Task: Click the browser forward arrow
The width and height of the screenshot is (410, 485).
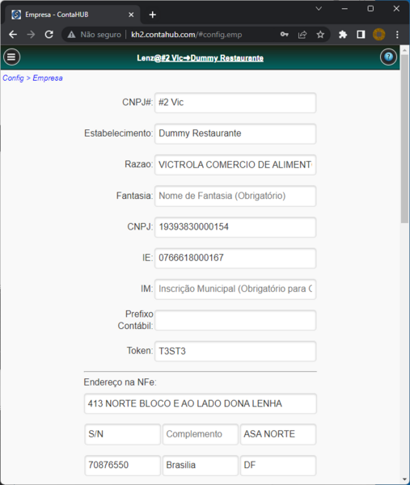Action: [31, 34]
